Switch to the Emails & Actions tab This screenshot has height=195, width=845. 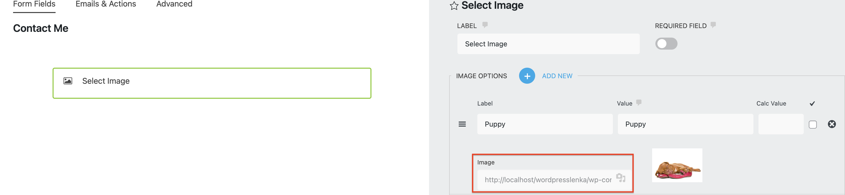(x=106, y=4)
